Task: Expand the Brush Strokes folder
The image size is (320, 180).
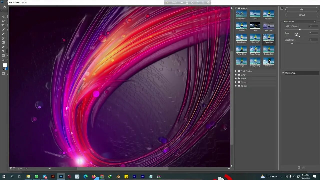Action: [x=236, y=71]
